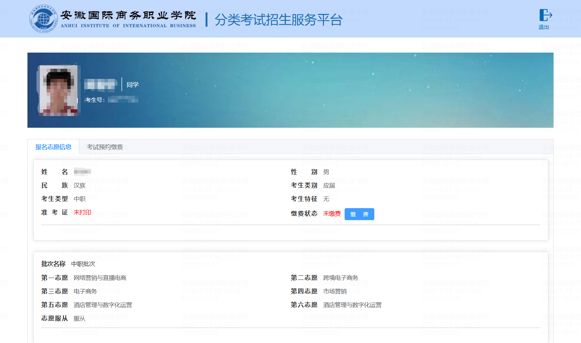Click the 中职批次 batch name
This screenshot has height=343, width=581.
[83, 264]
